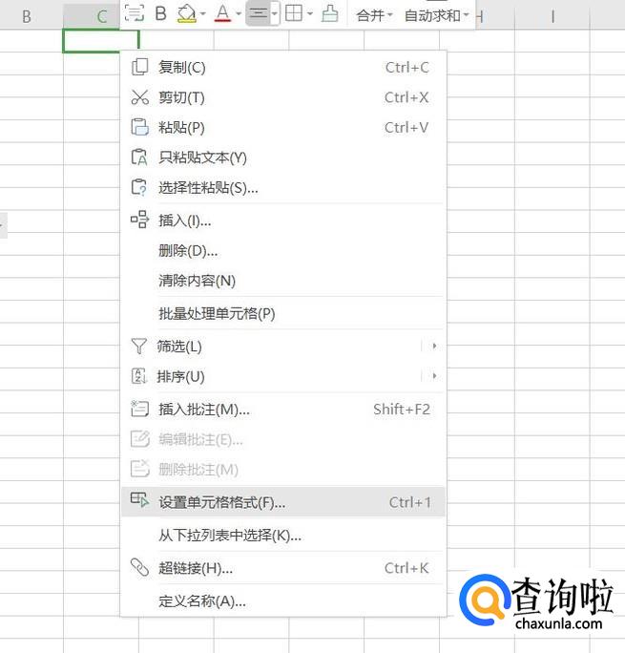Click the funnel filter icon
625x653 pixels.
click(139, 347)
